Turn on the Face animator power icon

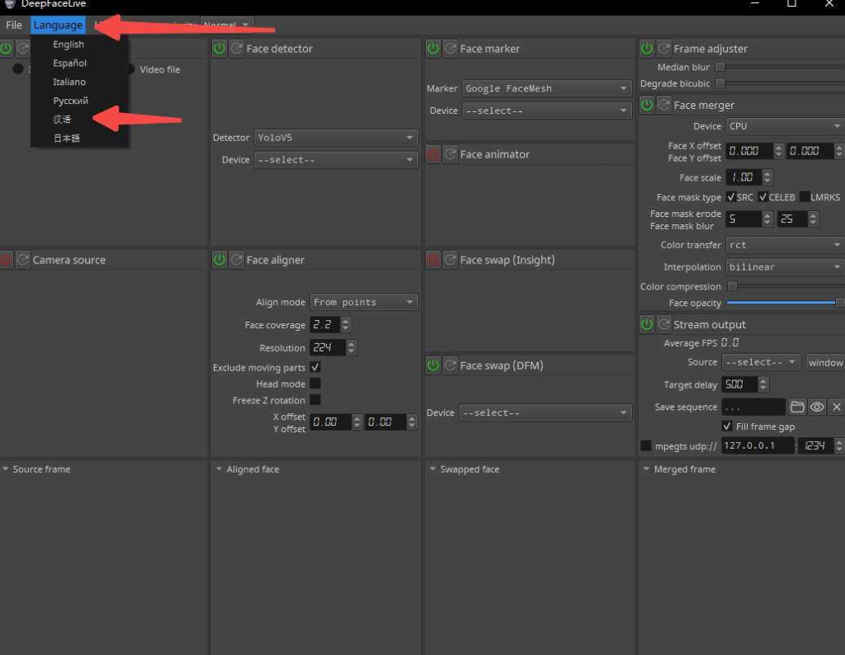(433, 154)
